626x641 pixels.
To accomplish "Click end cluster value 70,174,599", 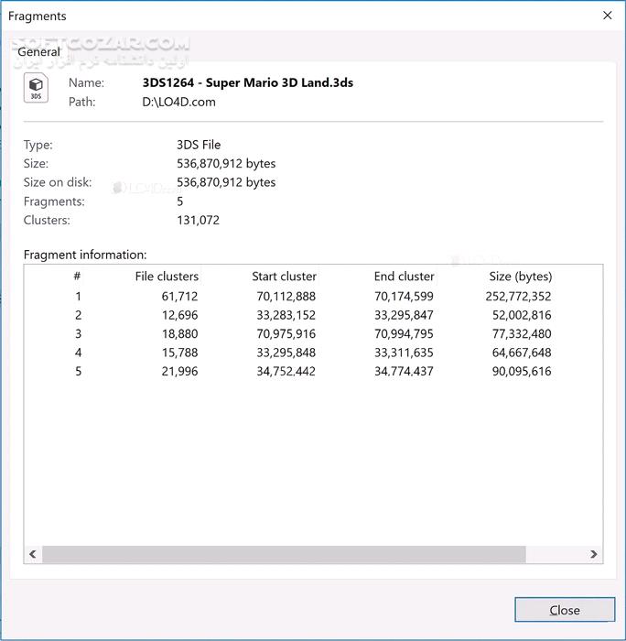I will pos(404,297).
